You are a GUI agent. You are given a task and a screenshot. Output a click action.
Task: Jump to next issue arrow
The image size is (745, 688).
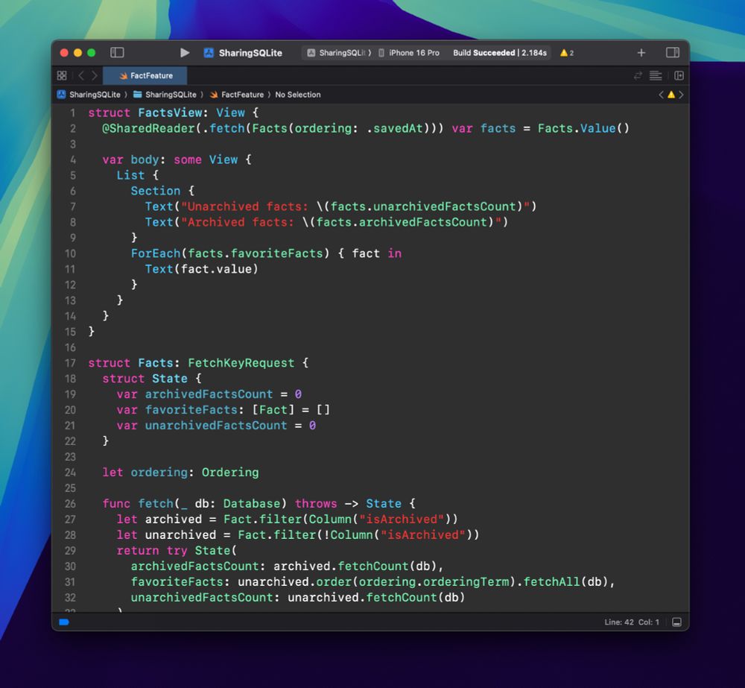coord(682,95)
